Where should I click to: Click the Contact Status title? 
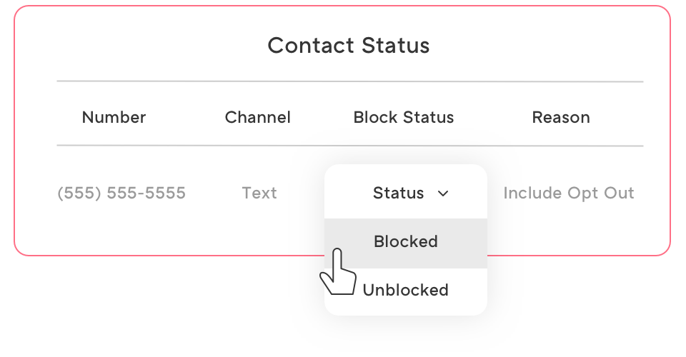349,46
